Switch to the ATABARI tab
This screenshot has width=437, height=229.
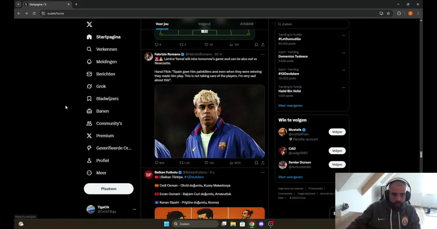(247, 24)
